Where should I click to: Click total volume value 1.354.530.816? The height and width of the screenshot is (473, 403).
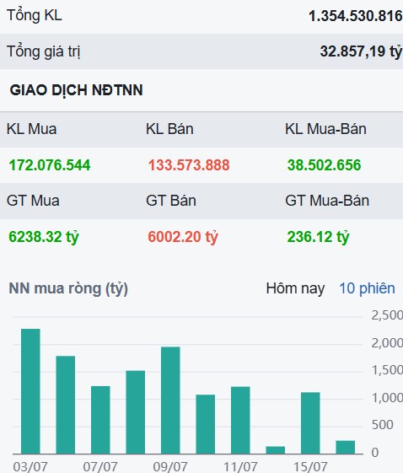pyautogui.click(x=356, y=16)
